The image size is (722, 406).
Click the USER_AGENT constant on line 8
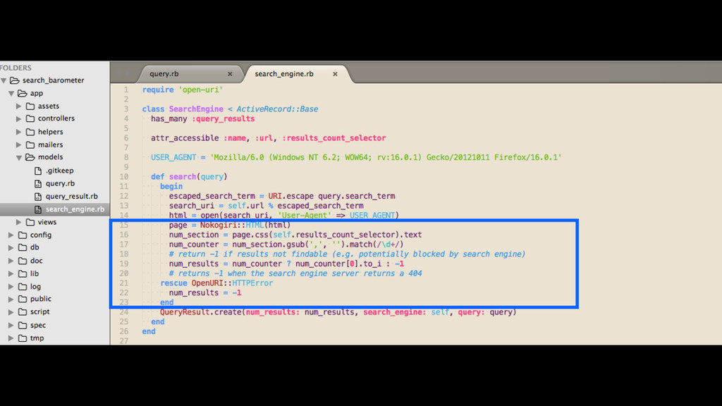[x=173, y=157]
